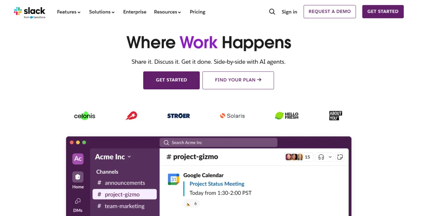Click the Search Acme Inc field
Image resolution: width=422 pixels, height=216 pixels.
218,142
